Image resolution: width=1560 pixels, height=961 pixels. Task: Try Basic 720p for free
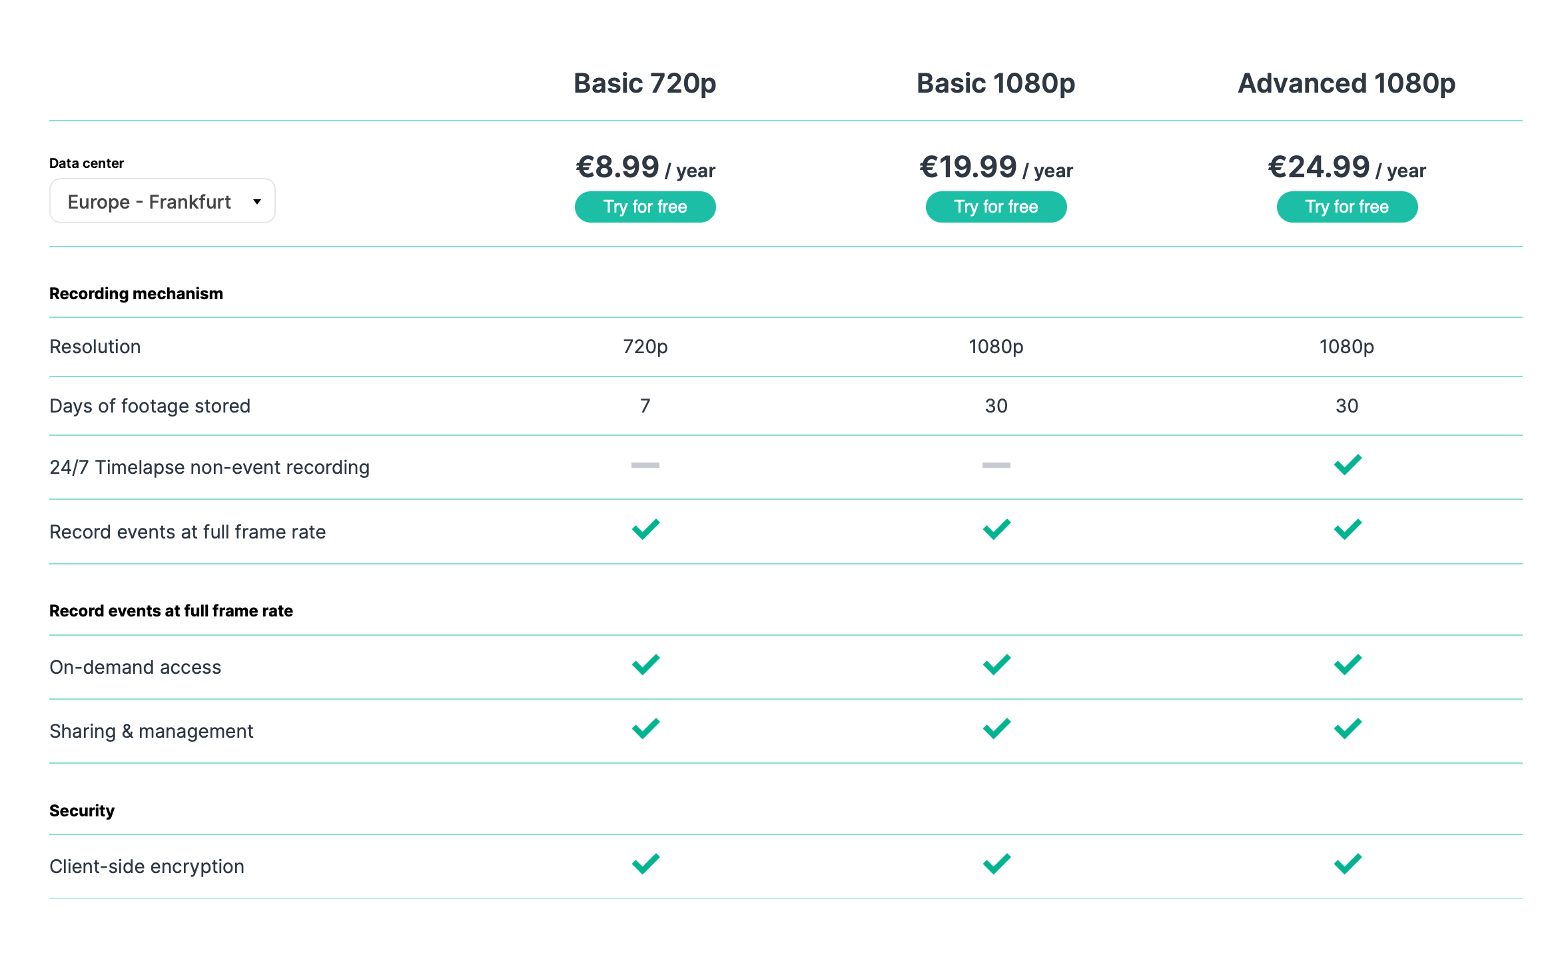645,207
